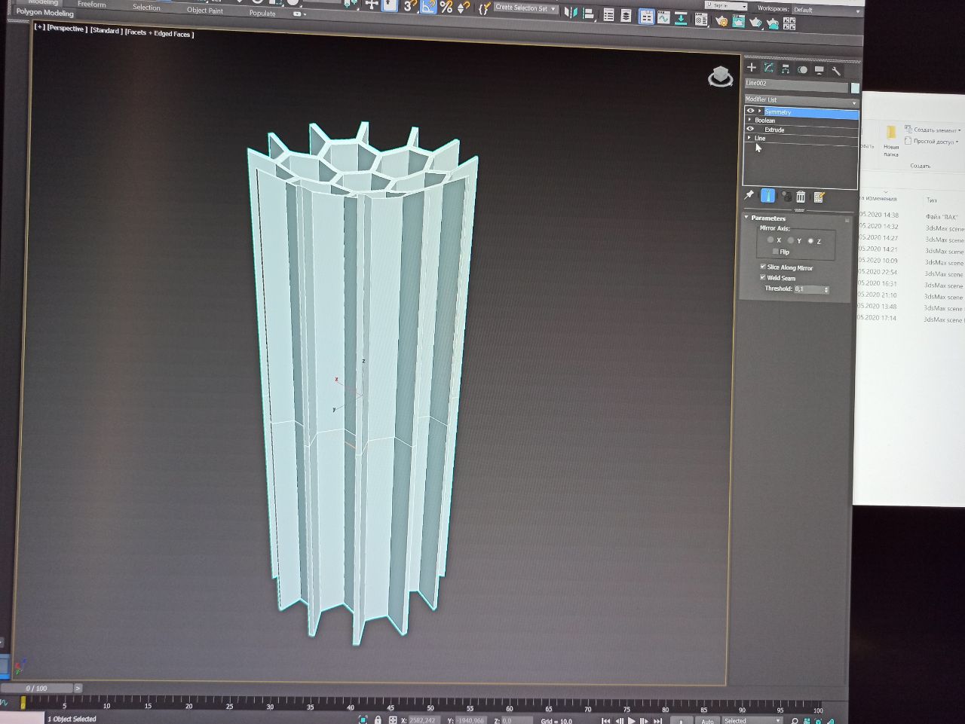The height and width of the screenshot is (724, 965).
Task: Open the Create command panel tab
Action: click(751, 67)
